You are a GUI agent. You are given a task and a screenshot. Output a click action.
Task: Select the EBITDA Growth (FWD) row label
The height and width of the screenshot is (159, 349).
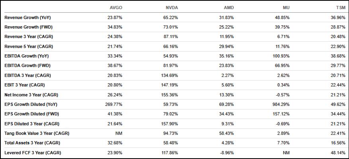pyautogui.click(x=27, y=65)
